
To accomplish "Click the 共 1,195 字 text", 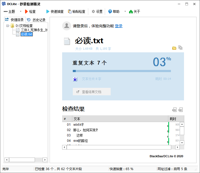I will 103,49.
